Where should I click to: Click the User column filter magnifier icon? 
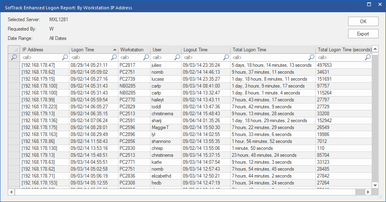[x=177, y=57]
